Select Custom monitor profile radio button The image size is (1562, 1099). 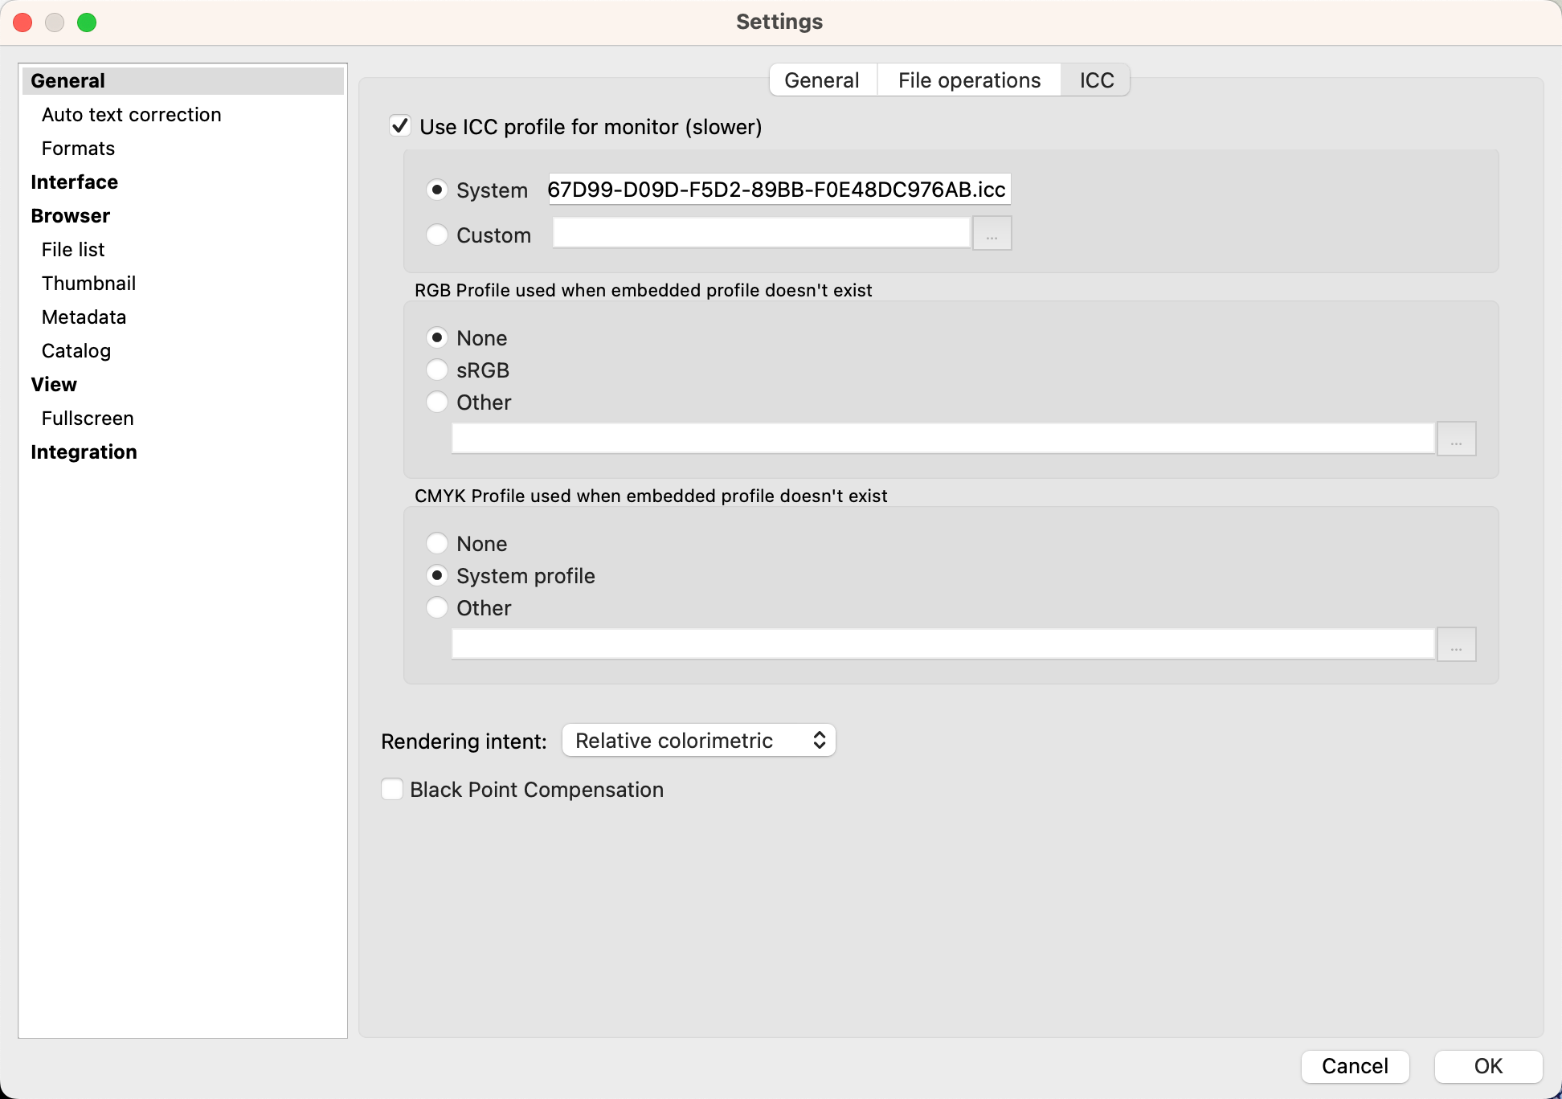point(437,235)
